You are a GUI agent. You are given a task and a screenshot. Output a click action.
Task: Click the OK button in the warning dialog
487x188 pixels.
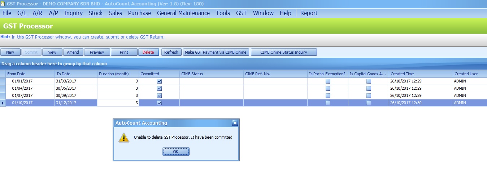[176, 152]
